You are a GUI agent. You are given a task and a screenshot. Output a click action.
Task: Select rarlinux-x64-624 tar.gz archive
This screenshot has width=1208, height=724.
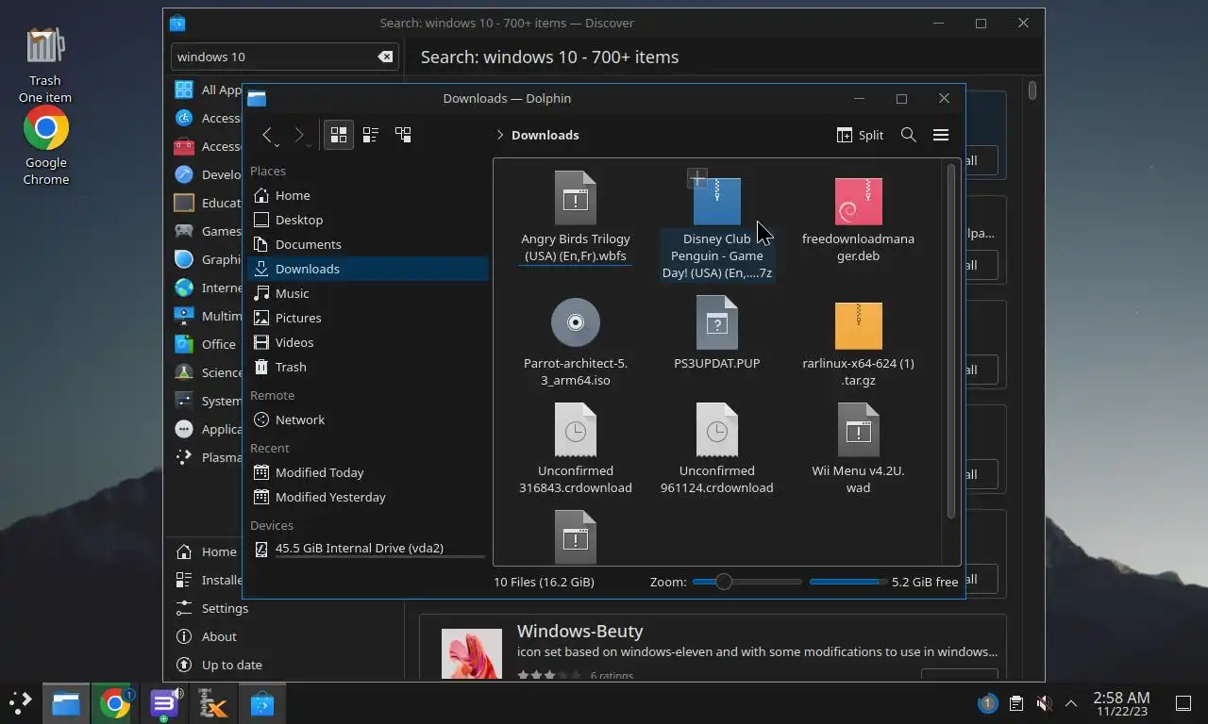tap(859, 342)
